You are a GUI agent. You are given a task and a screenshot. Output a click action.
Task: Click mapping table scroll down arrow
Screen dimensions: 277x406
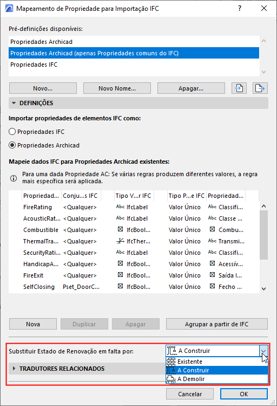click(x=263, y=289)
